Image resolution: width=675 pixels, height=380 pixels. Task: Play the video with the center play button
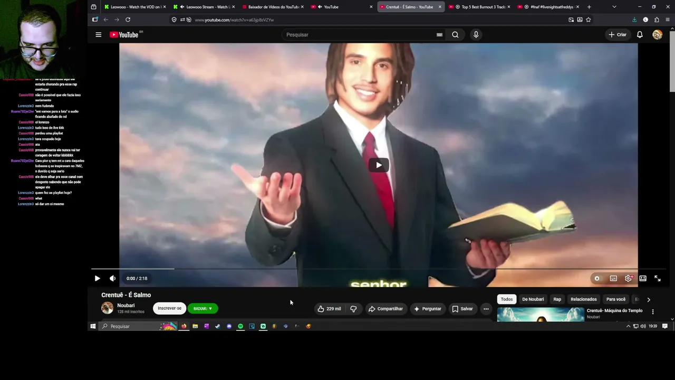click(x=379, y=165)
